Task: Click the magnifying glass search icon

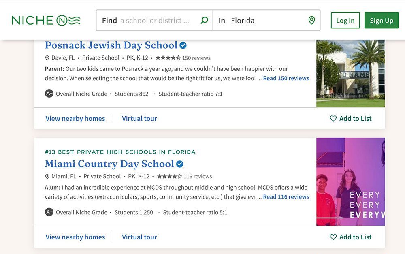Action: coord(205,20)
